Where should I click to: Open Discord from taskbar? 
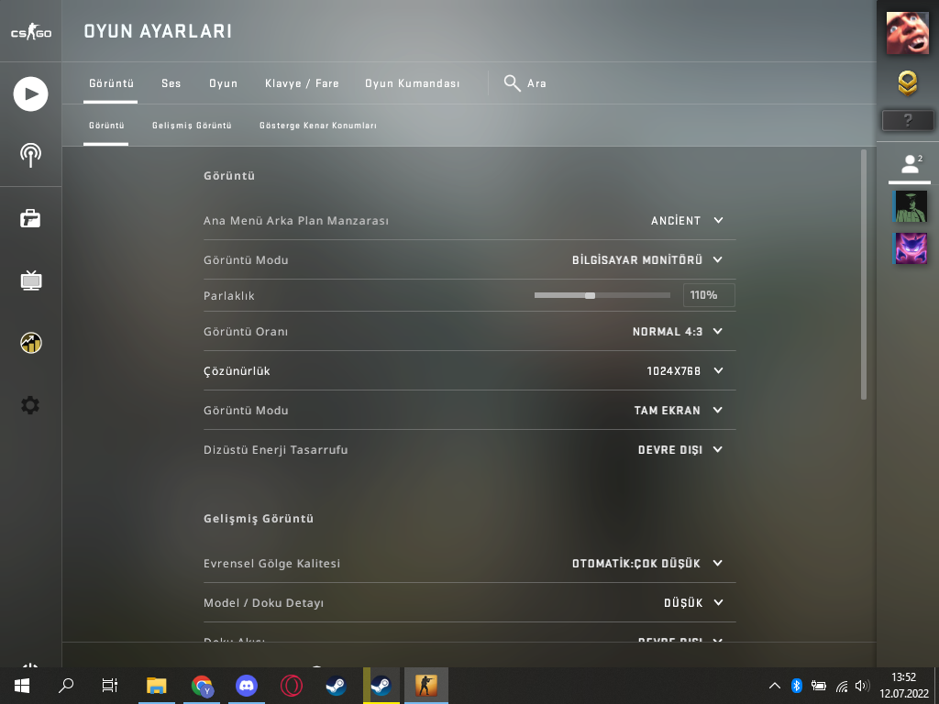click(246, 686)
